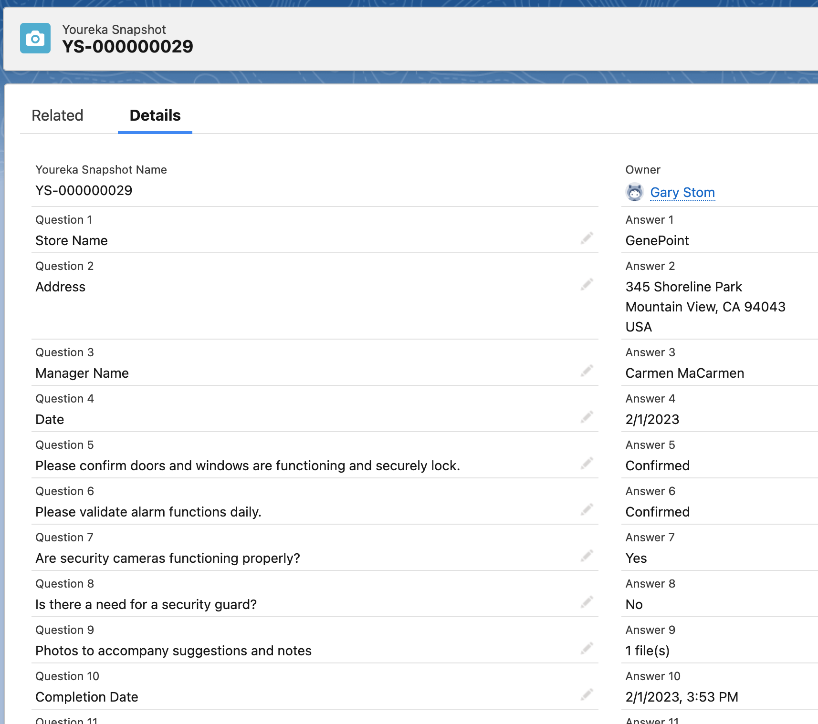Switch to the Related tab
818x724 pixels.
(x=57, y=115)
